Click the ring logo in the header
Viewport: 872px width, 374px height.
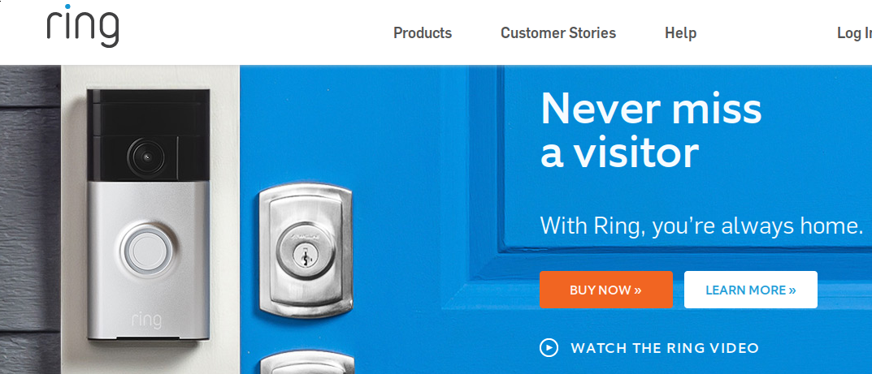click(x=83, y=25)
